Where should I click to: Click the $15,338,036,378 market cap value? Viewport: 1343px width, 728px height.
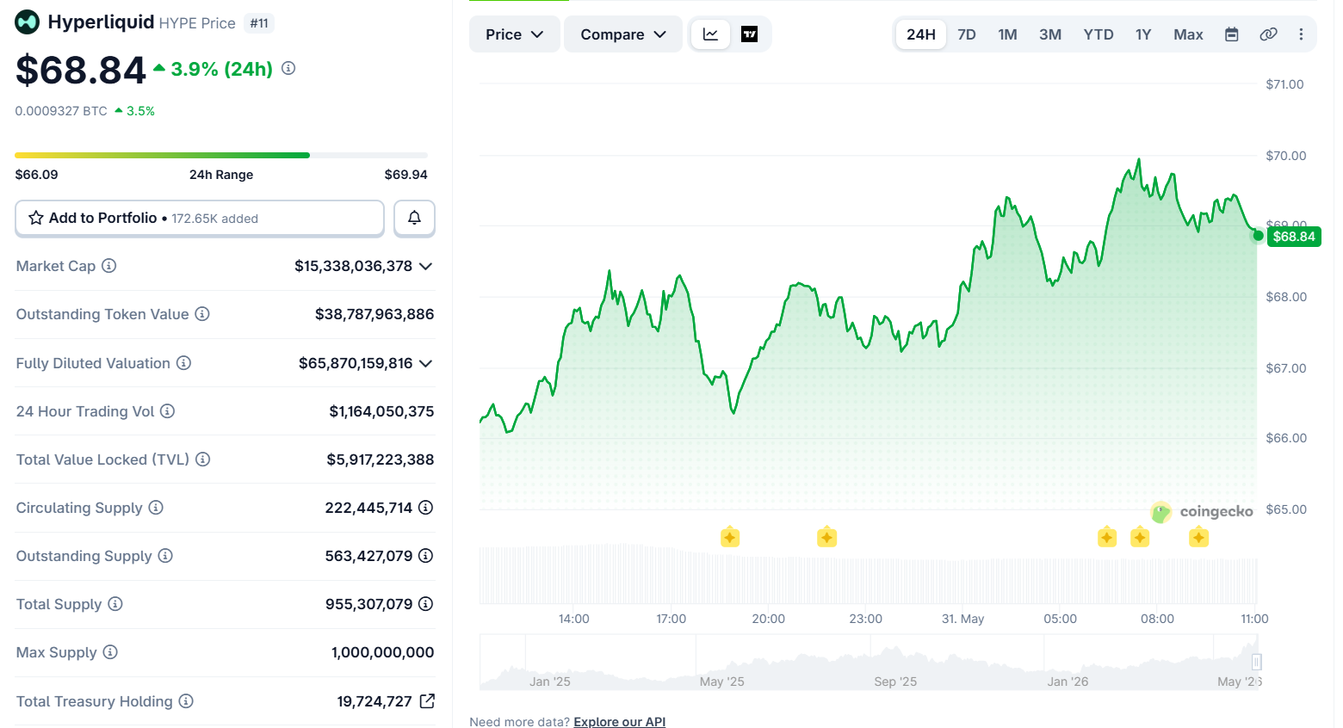coord(353,266)
